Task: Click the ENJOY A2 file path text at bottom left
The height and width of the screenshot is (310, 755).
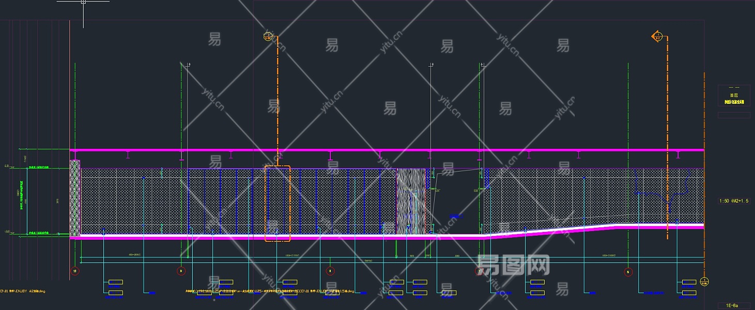Action: point(23,291)
